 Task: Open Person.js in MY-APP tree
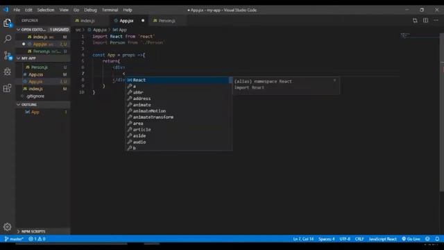[x=42, y=67]
